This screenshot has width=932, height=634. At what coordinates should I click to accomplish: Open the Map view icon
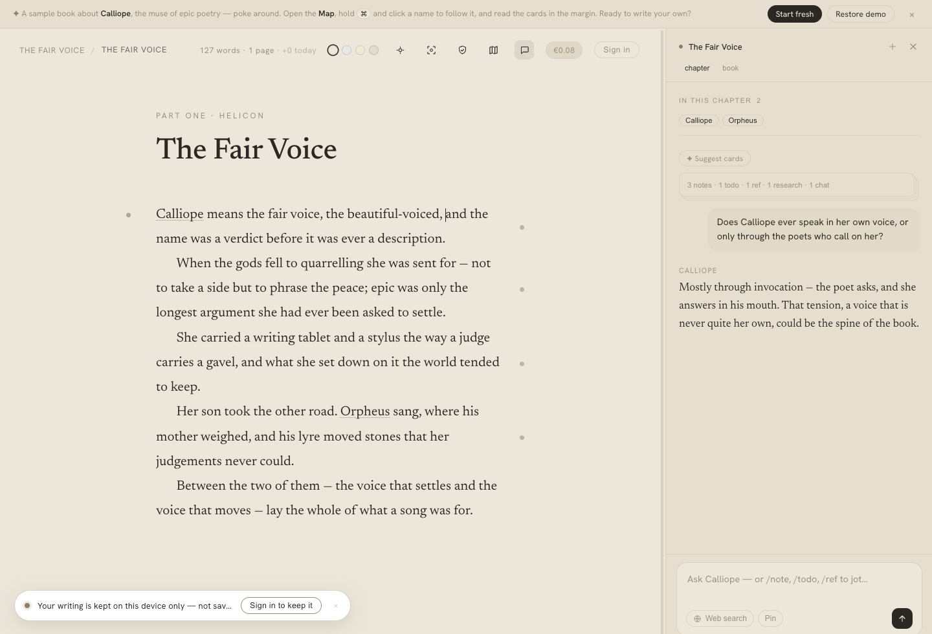coord(494,50)
